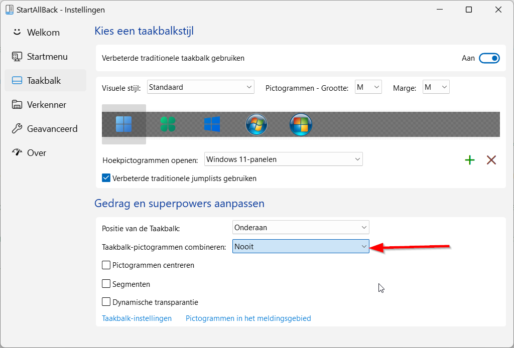
Task: Select the Windows 11 start button style
Action: click(123, 124)
